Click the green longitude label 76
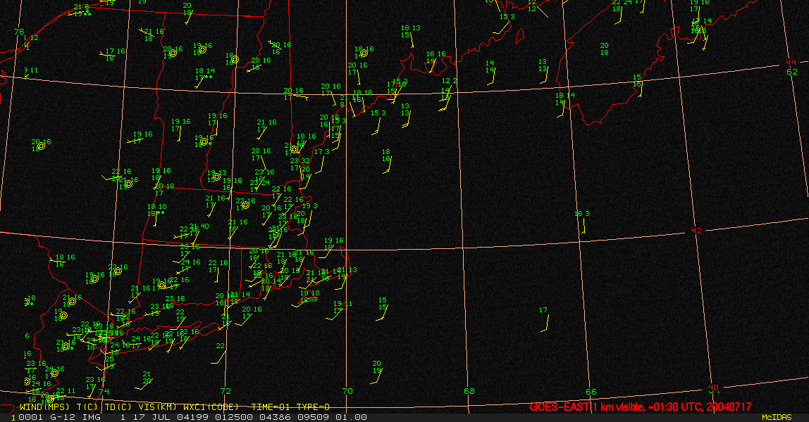Viewport: 809px width, 422px height. (x=19, y=32)
